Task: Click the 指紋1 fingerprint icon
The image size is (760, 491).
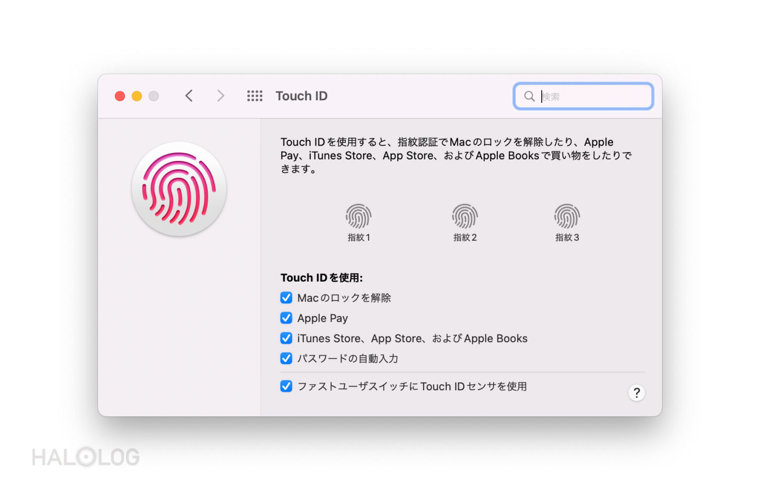Action: click(x=358, y=216)
